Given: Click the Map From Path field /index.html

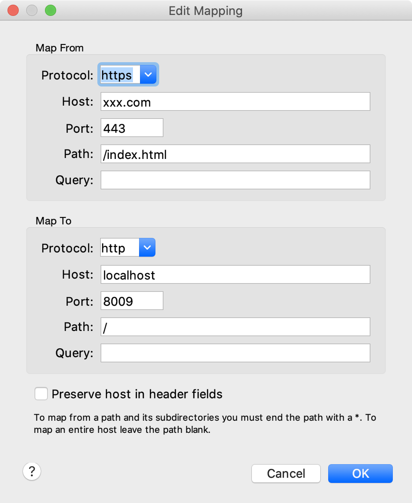Looking at the screenshot, I should pos(235,154).
